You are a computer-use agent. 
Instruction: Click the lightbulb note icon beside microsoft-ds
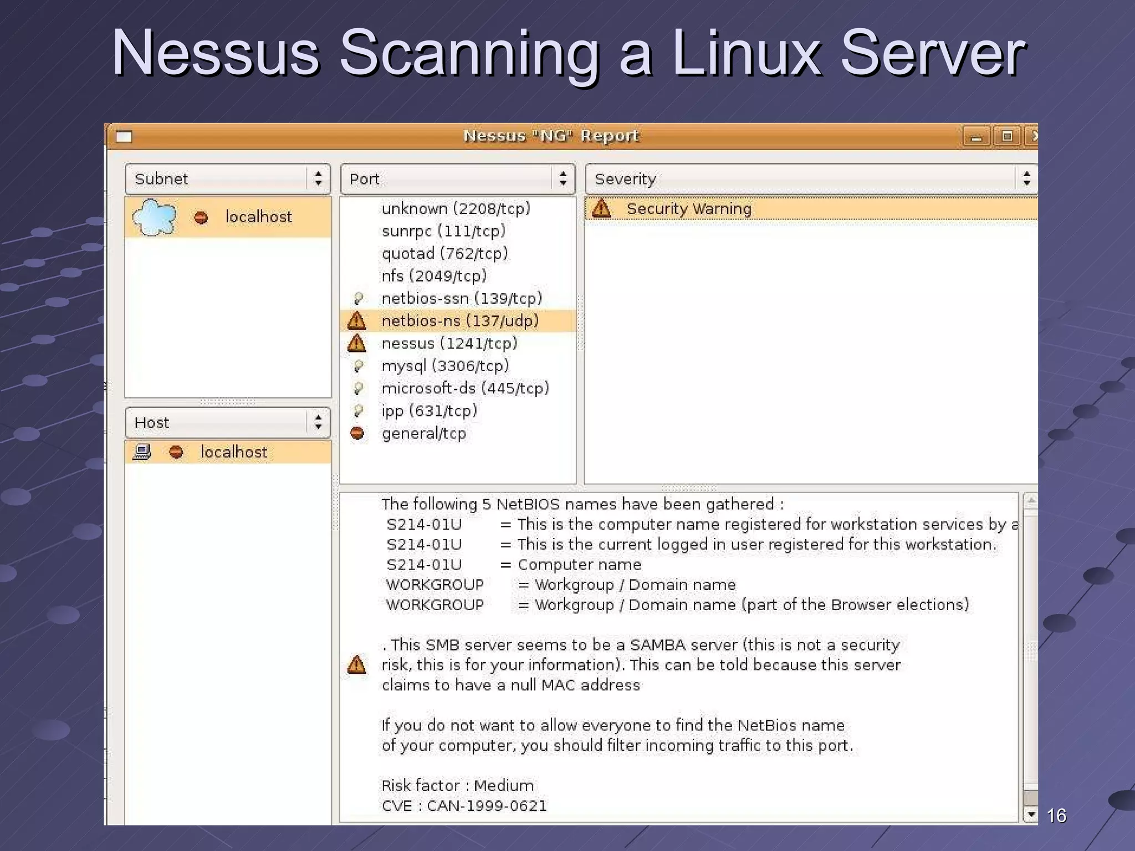(358, 388)
